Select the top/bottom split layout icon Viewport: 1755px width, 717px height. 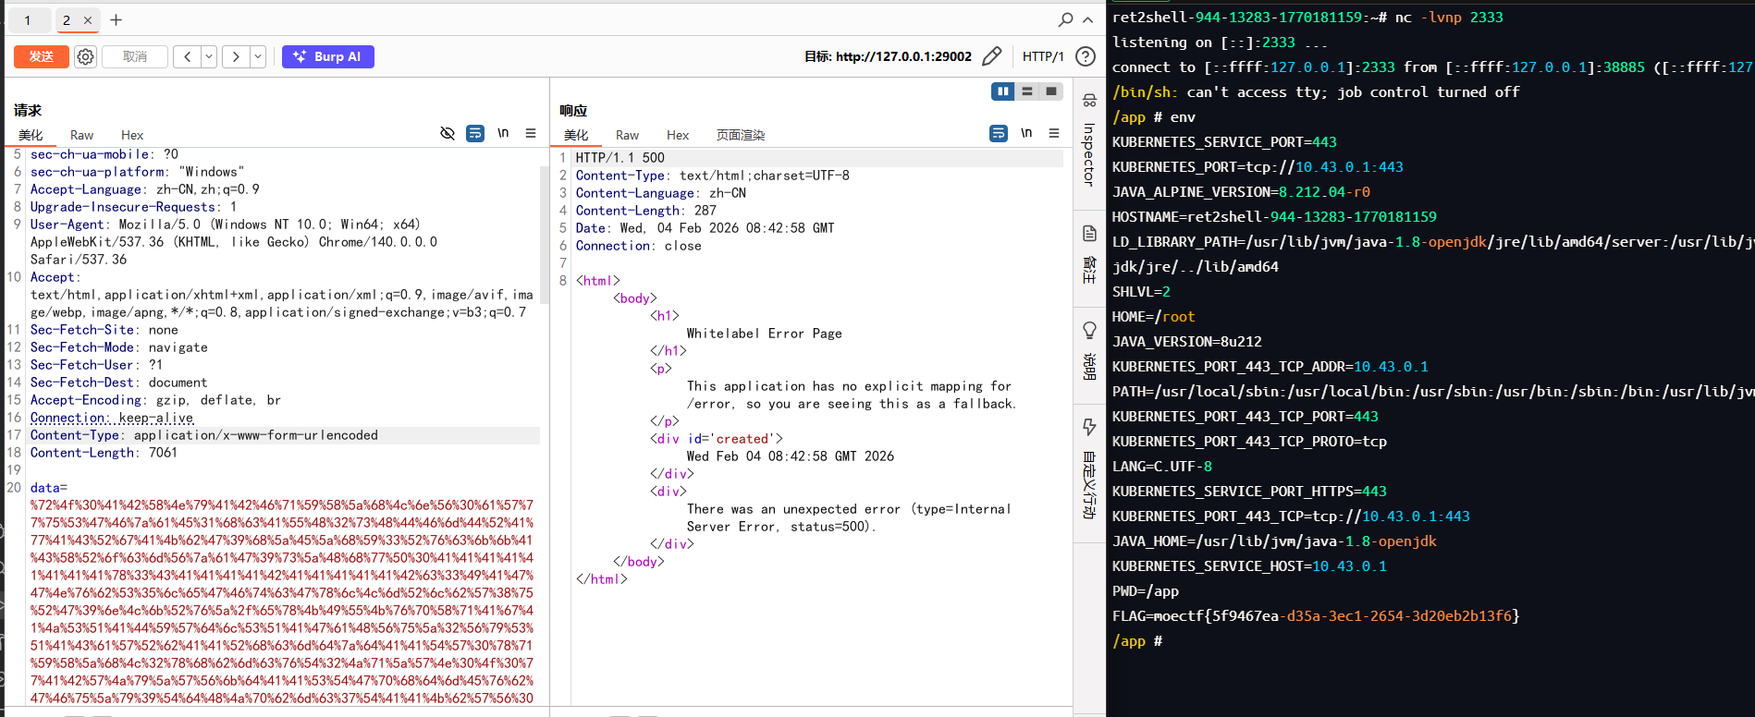click(1027, 91)
